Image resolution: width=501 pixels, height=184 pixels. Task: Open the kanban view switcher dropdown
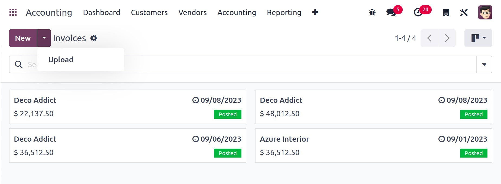coord(478,38)
